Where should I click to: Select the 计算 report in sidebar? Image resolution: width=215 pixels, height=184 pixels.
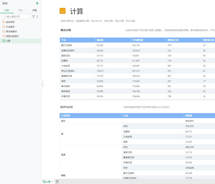point(21,41)
